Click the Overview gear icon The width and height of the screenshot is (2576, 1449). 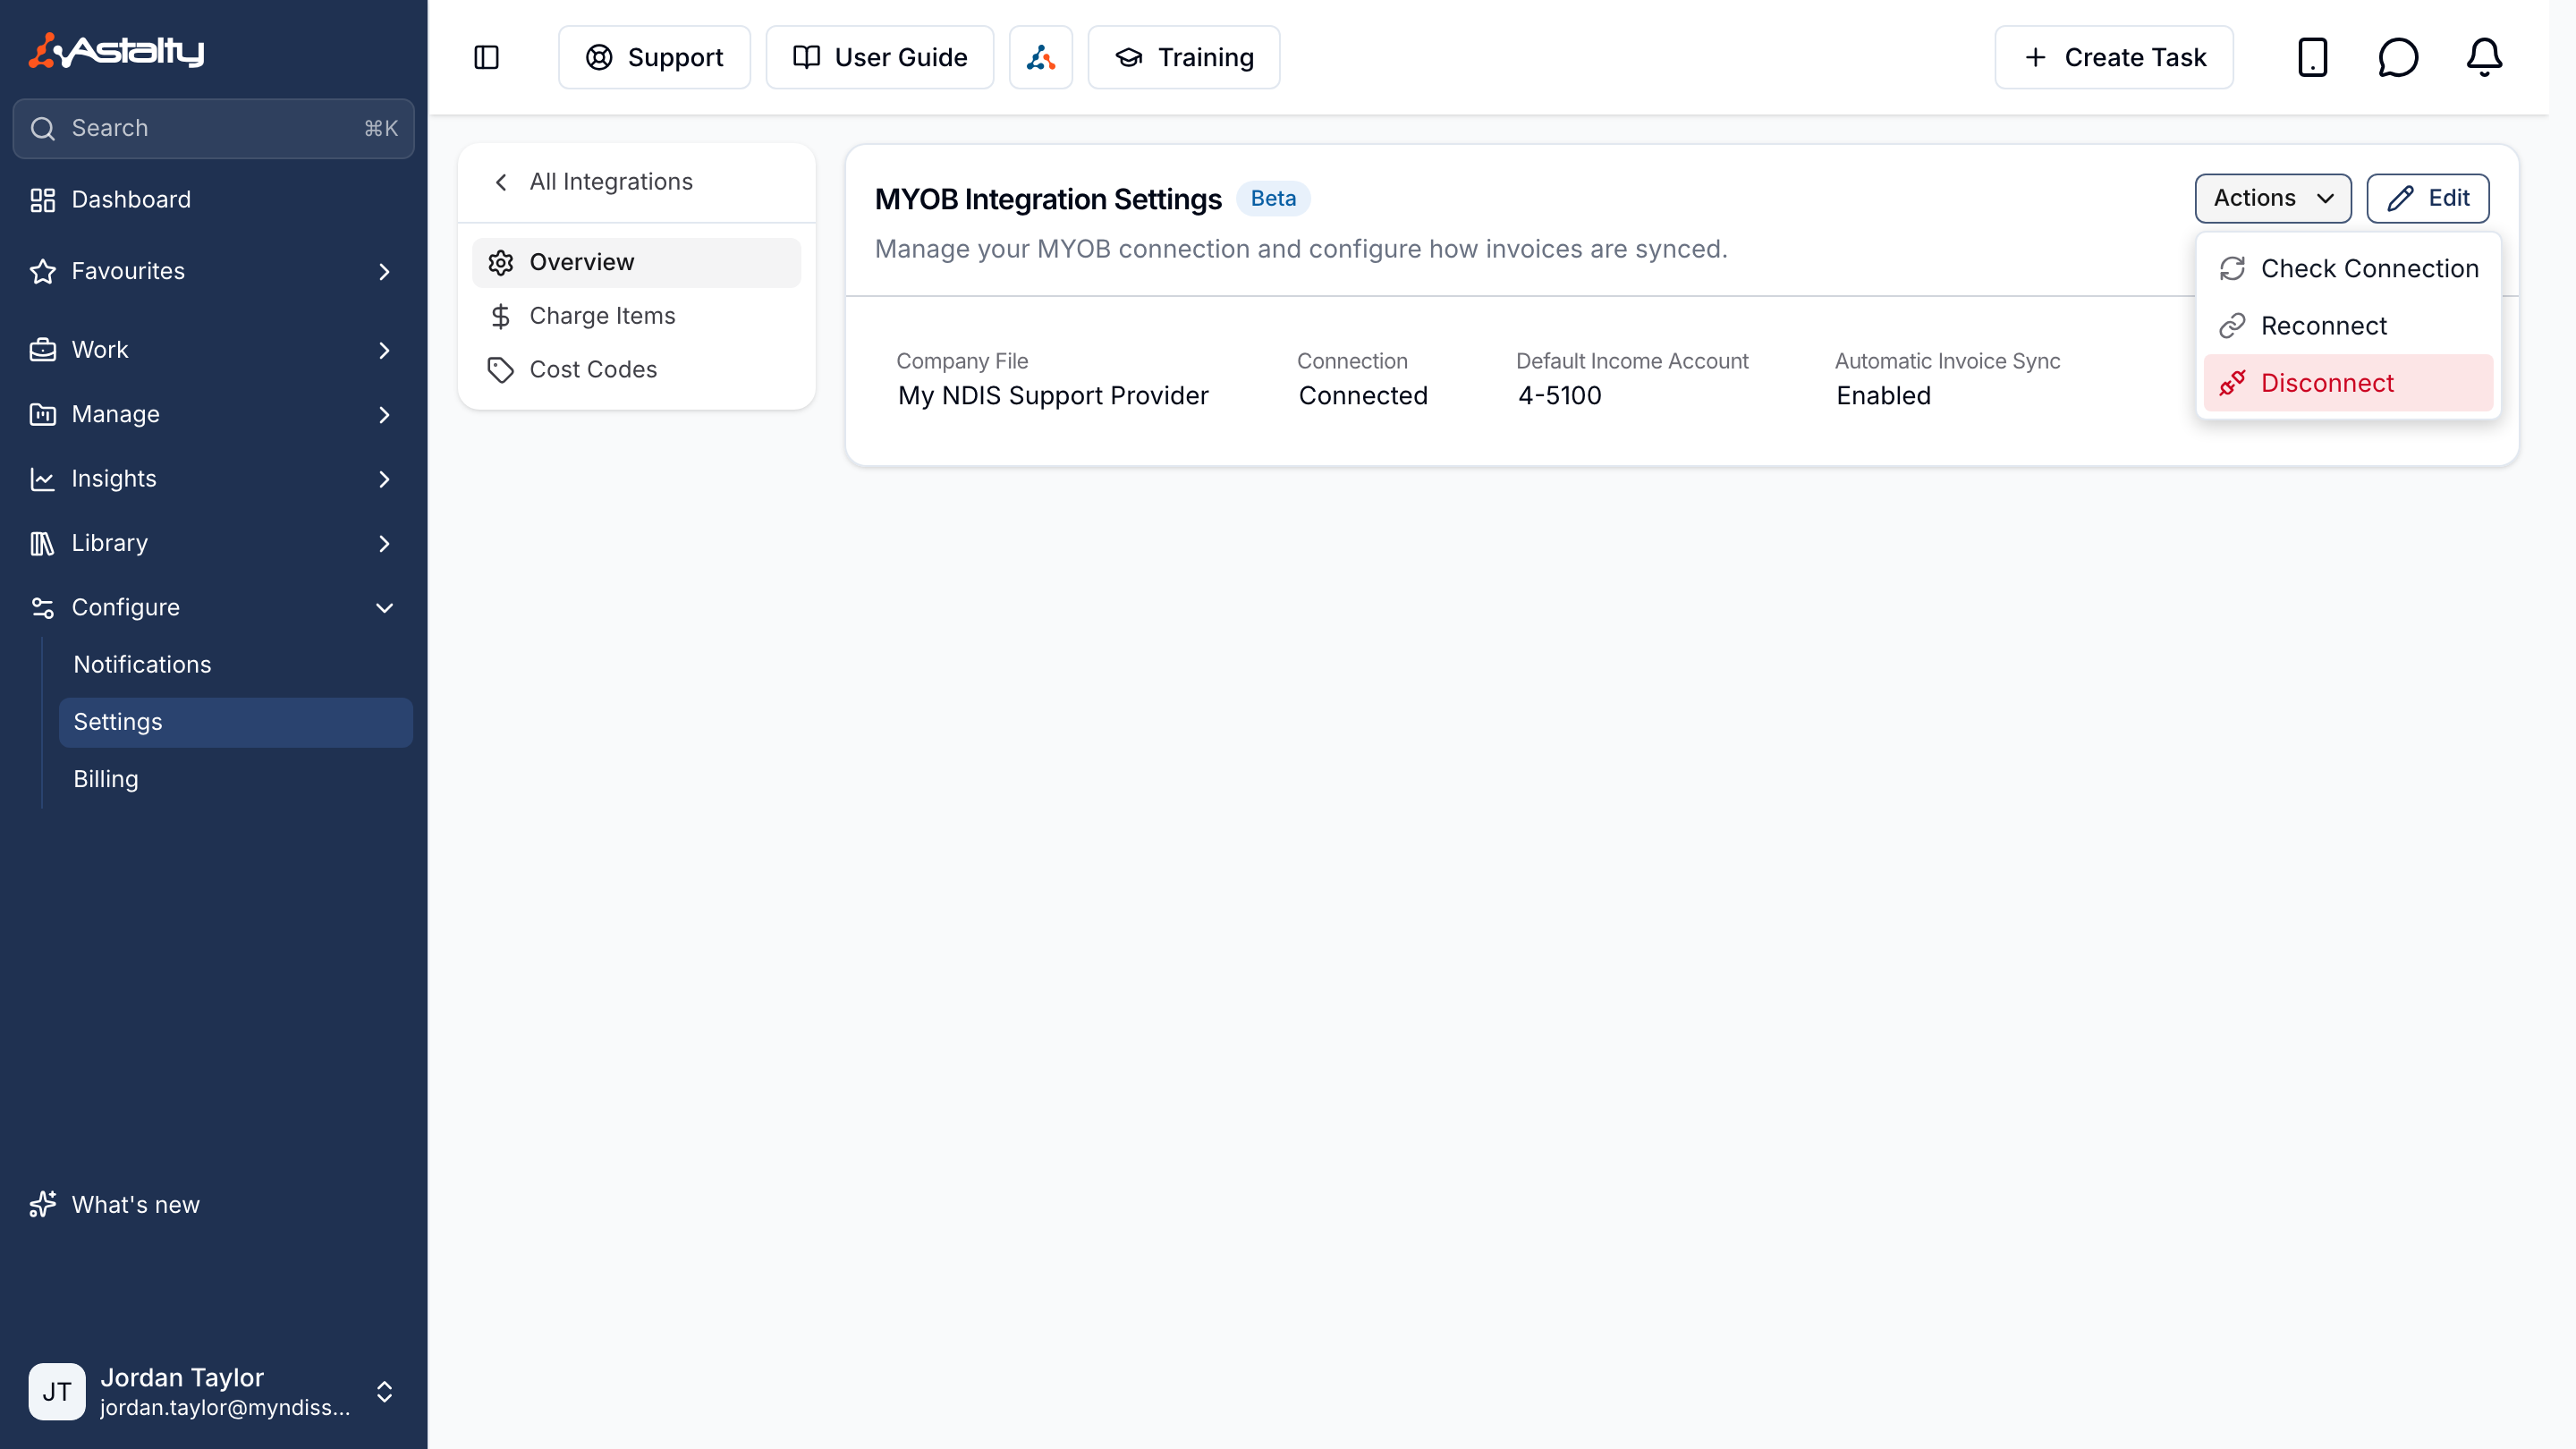pyautogui.click(x=501, y=262)
